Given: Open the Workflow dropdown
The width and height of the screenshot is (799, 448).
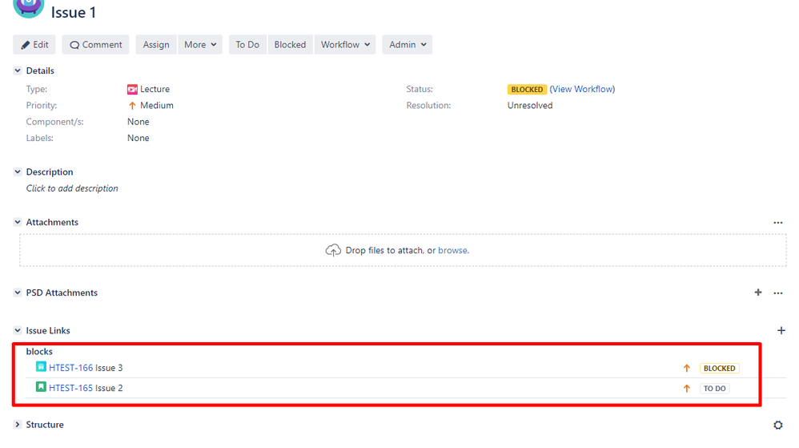Looking at the screenshot, I should click(x=345, y=44).
